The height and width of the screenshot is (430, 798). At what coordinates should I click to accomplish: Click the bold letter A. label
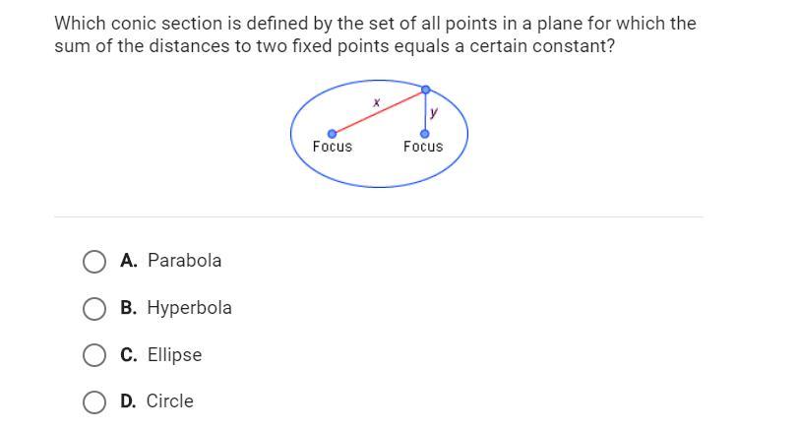129,261
